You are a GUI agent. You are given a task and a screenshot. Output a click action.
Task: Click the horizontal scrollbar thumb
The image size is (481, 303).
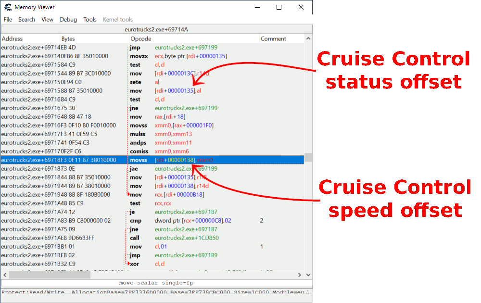pyautogui.click(x=50, y=275)
